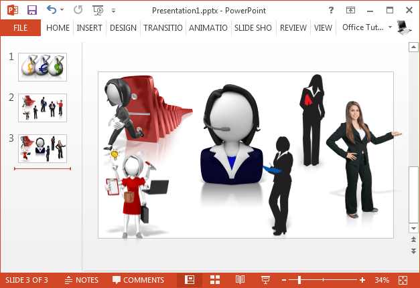This screenshot has height=288, width=420.
Task: Open Ribbon Display Options
Action: (350, 11)
